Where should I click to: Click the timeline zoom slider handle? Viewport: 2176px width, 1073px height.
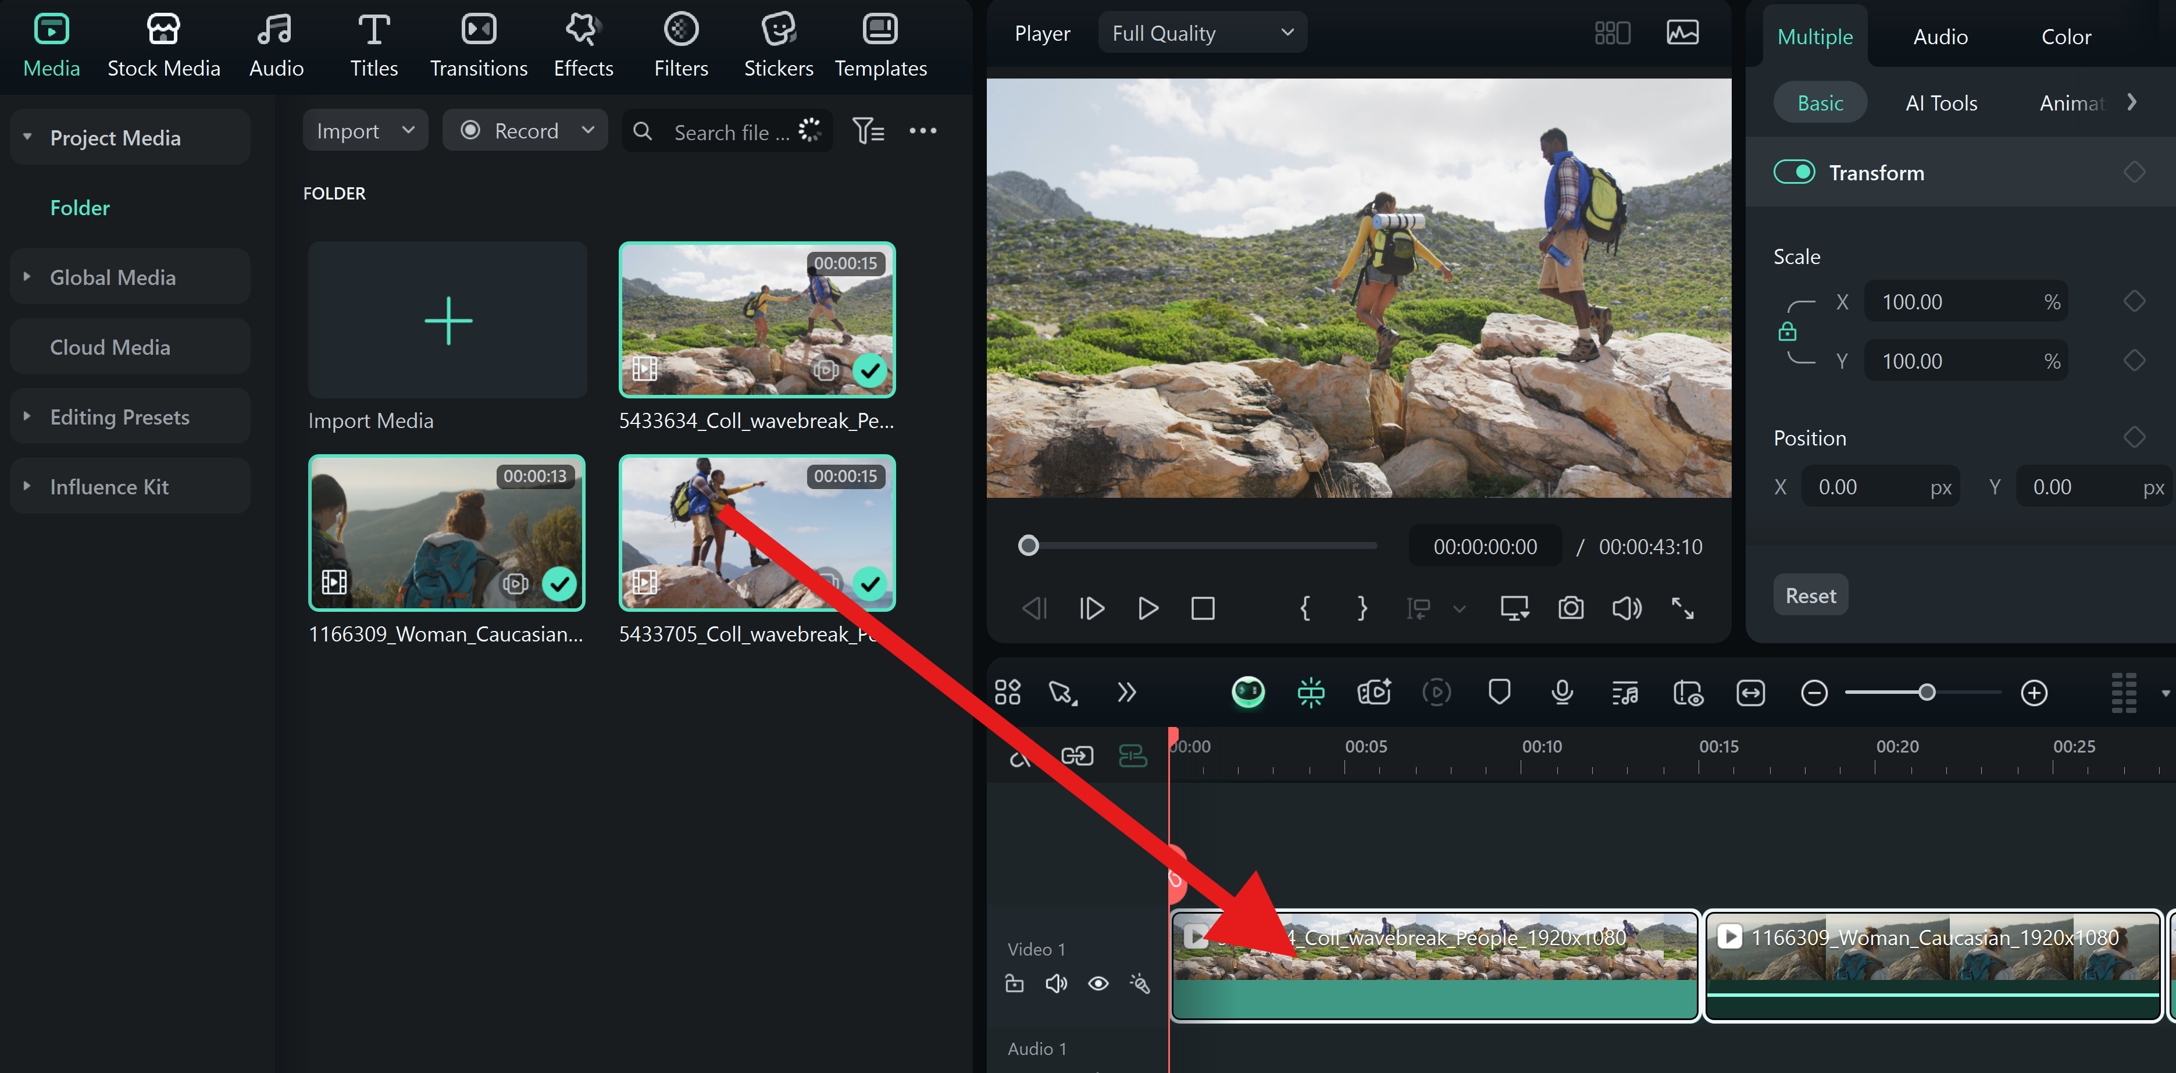[x=1926, y=693]
